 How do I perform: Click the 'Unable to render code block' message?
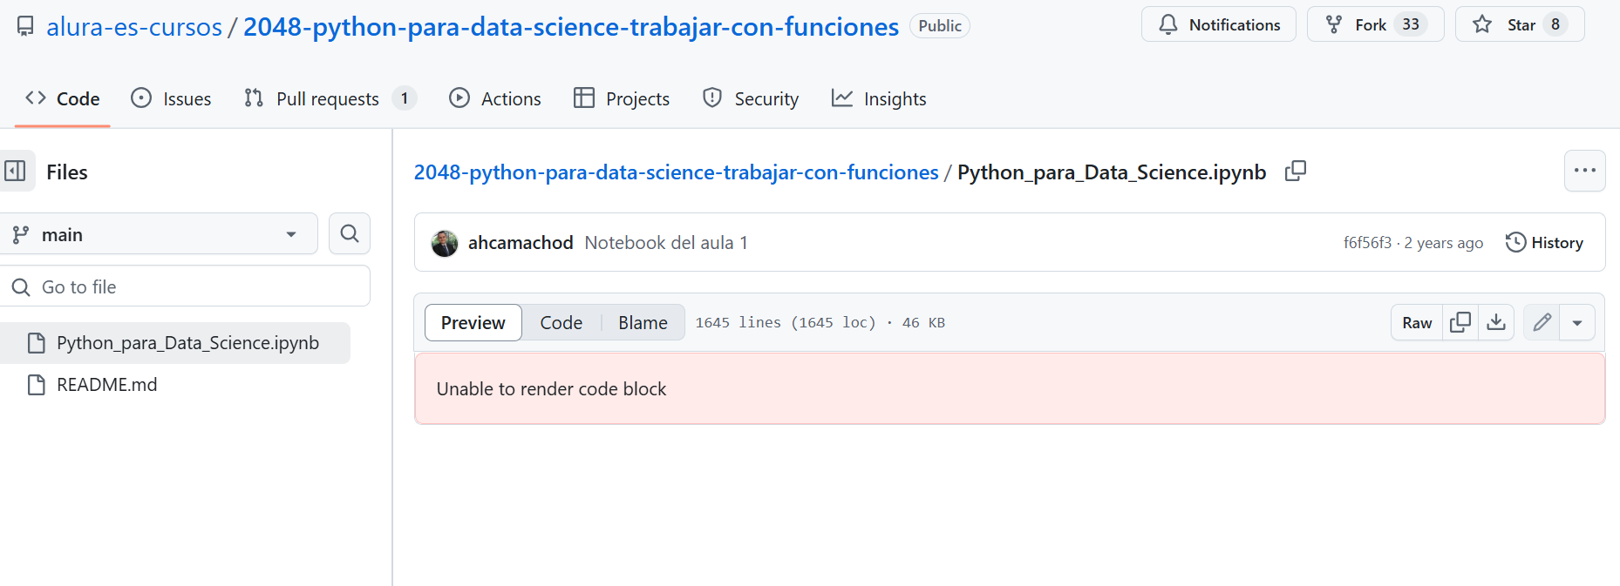tap(551, 389)
